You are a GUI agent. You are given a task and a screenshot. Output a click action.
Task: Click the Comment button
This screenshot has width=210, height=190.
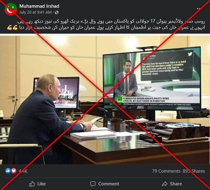[x=105, y=184]
